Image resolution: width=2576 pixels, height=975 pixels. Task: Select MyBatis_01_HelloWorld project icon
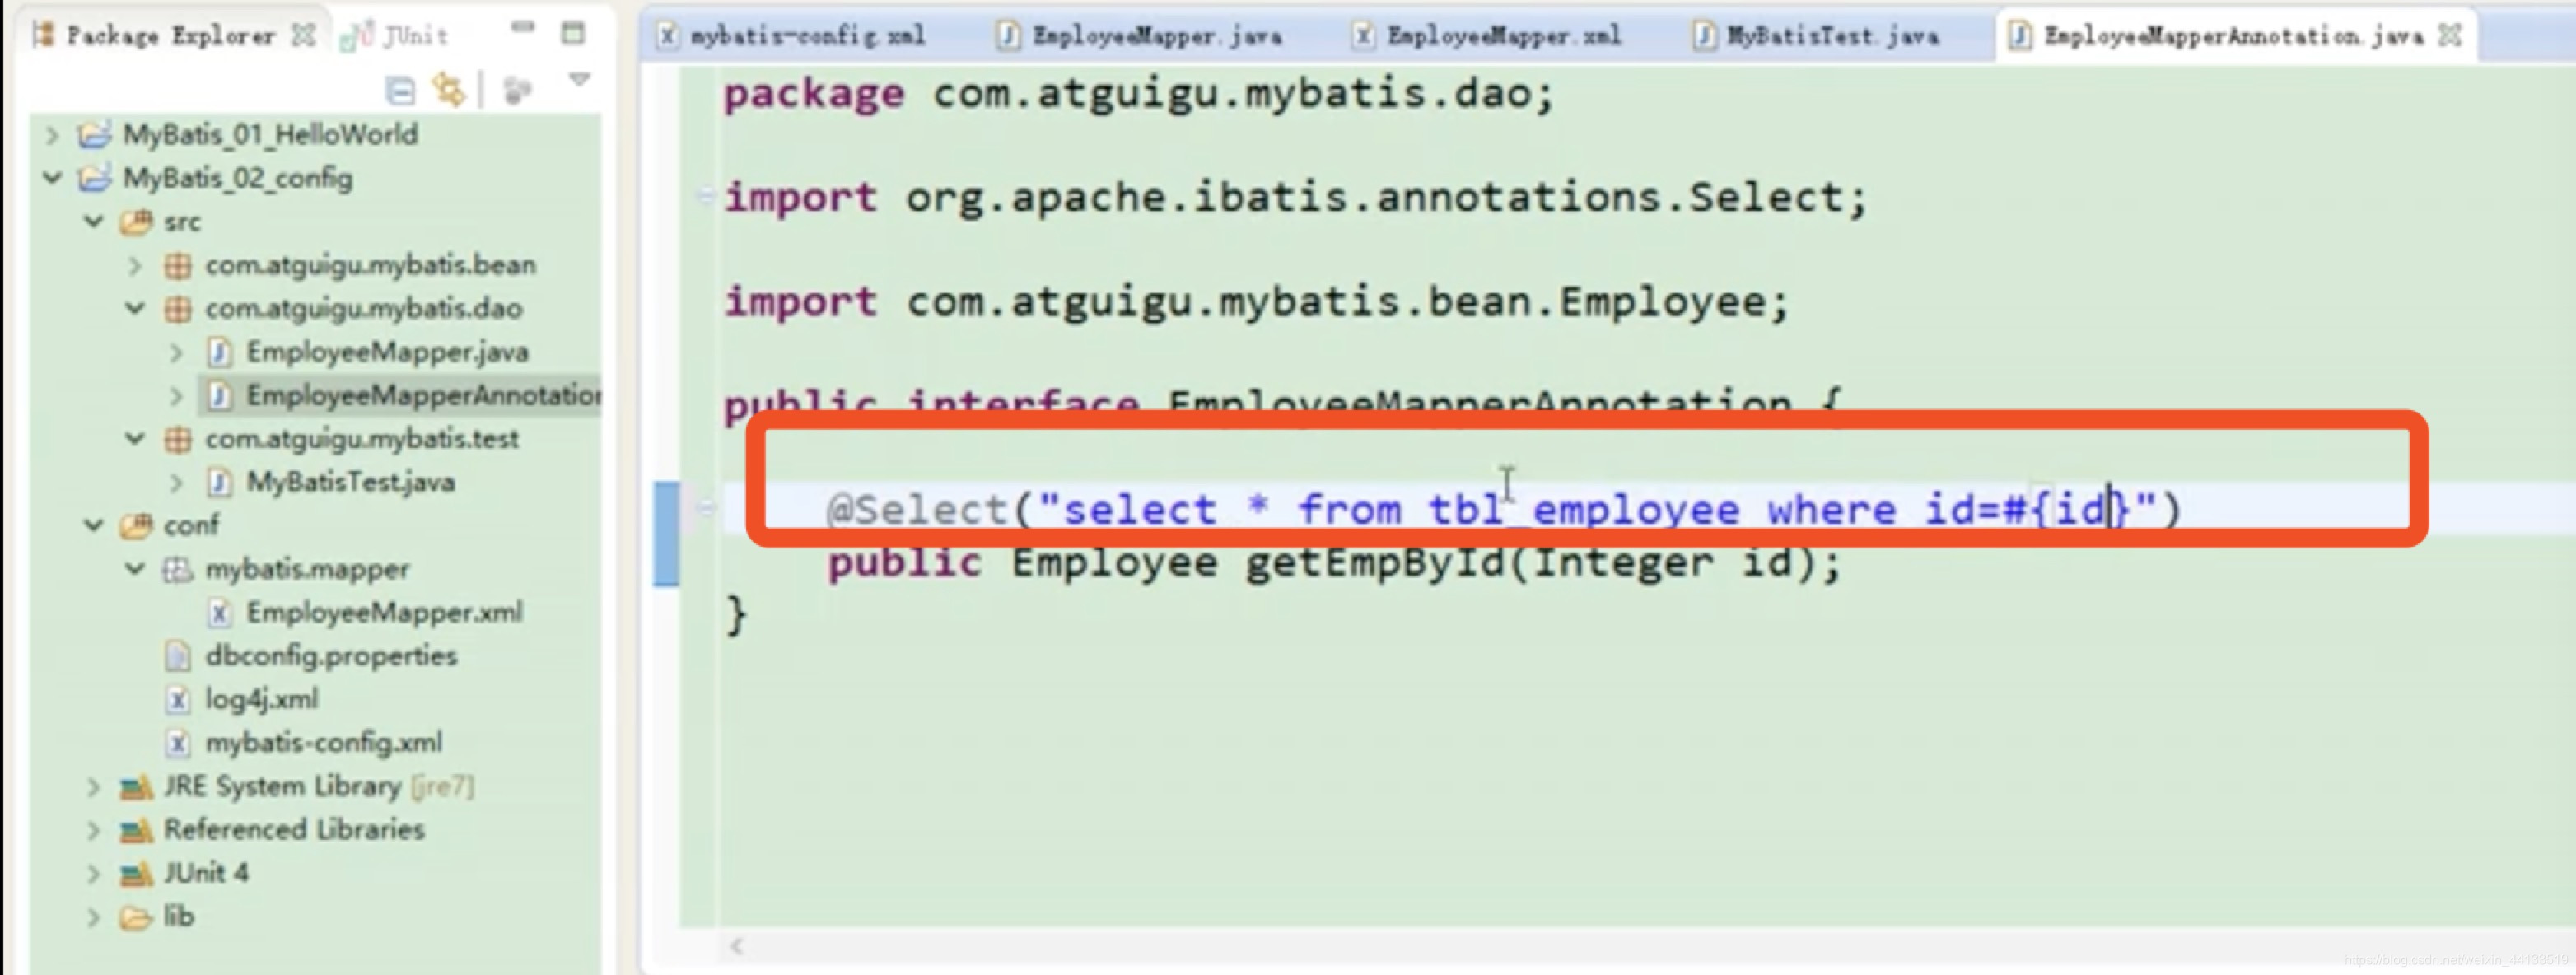click(x=95, y=134)
